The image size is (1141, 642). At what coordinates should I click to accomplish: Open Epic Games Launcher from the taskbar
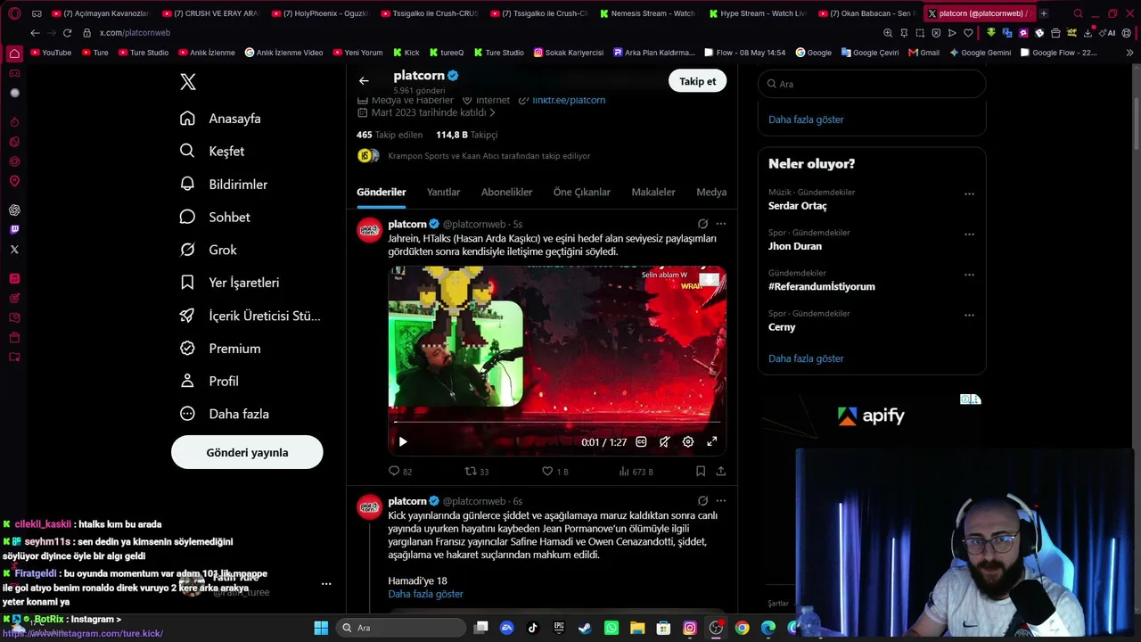tap(559, 628)
